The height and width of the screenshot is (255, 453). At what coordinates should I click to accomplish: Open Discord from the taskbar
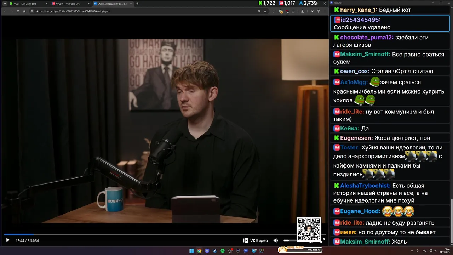point(207,251)
